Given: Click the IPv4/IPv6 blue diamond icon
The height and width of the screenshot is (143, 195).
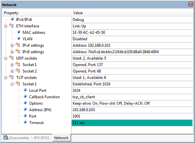Looking at the screenshot, I should pos(12,19).
